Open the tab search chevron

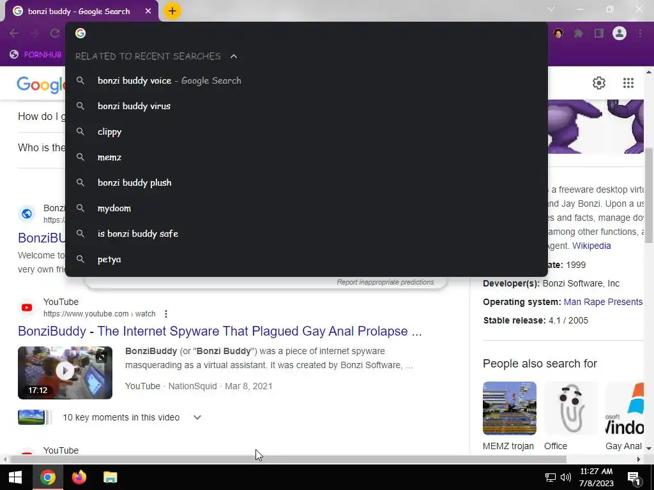click(x=551, y=9)
